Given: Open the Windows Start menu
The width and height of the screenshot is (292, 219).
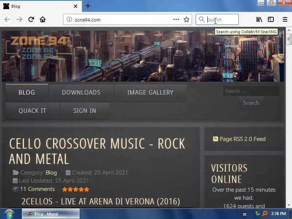Looking at the screenshot, I should [x=9, y=214].
